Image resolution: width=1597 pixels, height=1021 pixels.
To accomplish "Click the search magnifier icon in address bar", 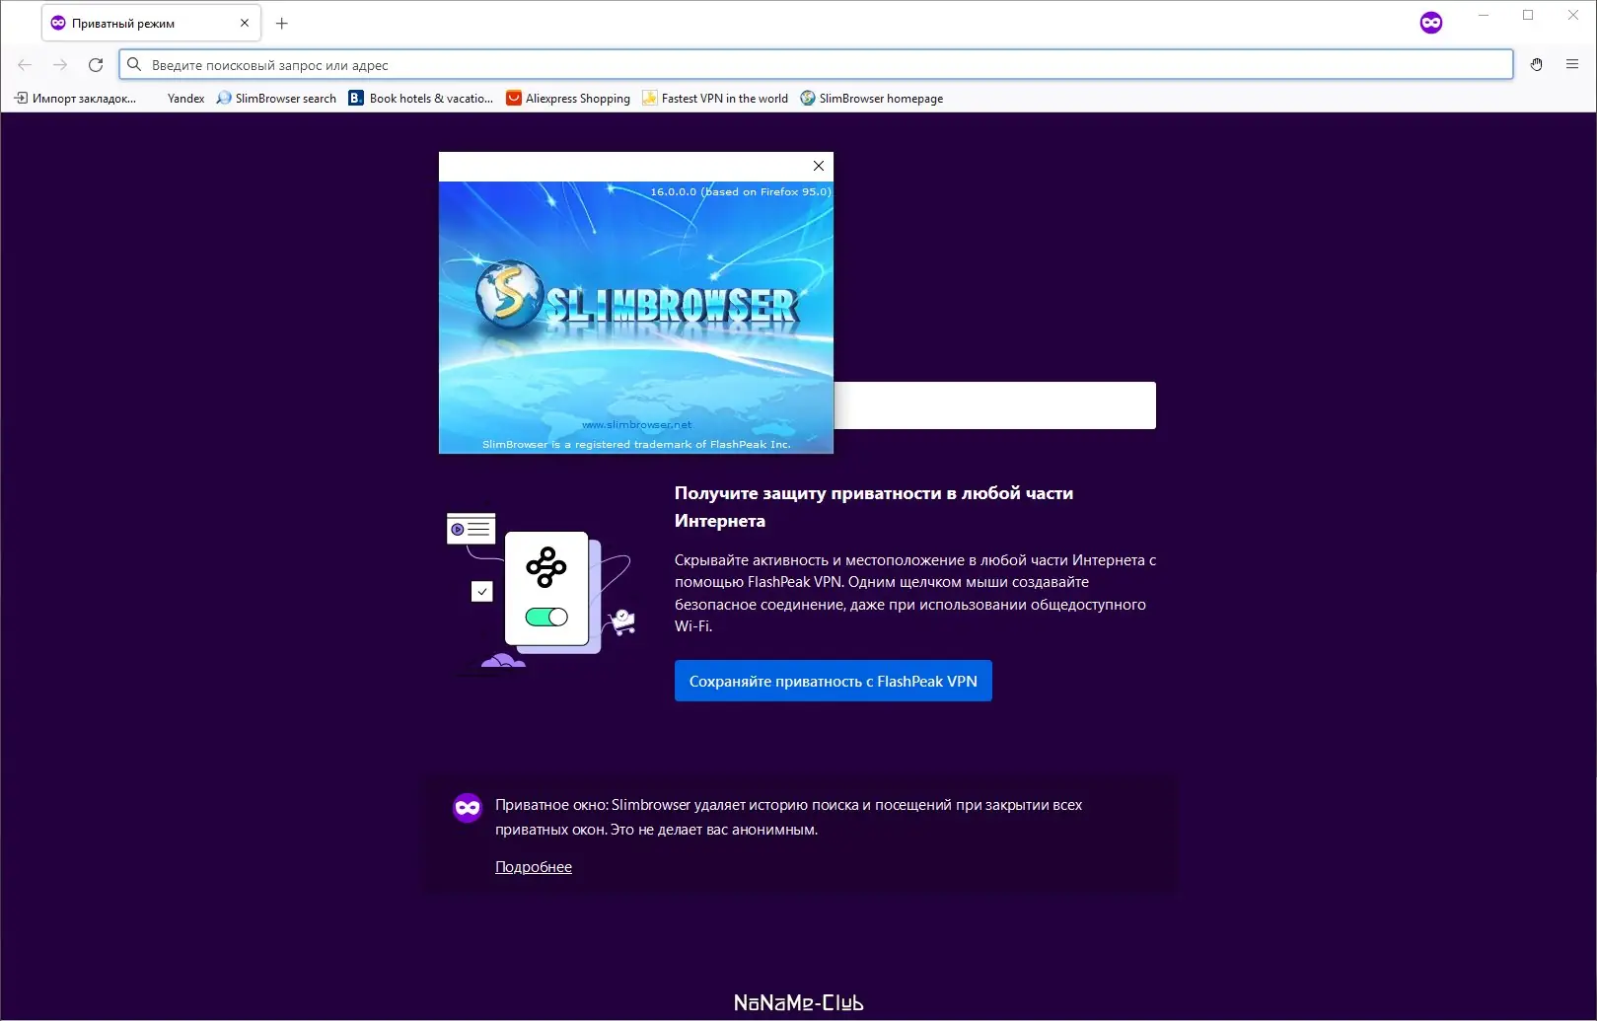I will pos(134,65).
